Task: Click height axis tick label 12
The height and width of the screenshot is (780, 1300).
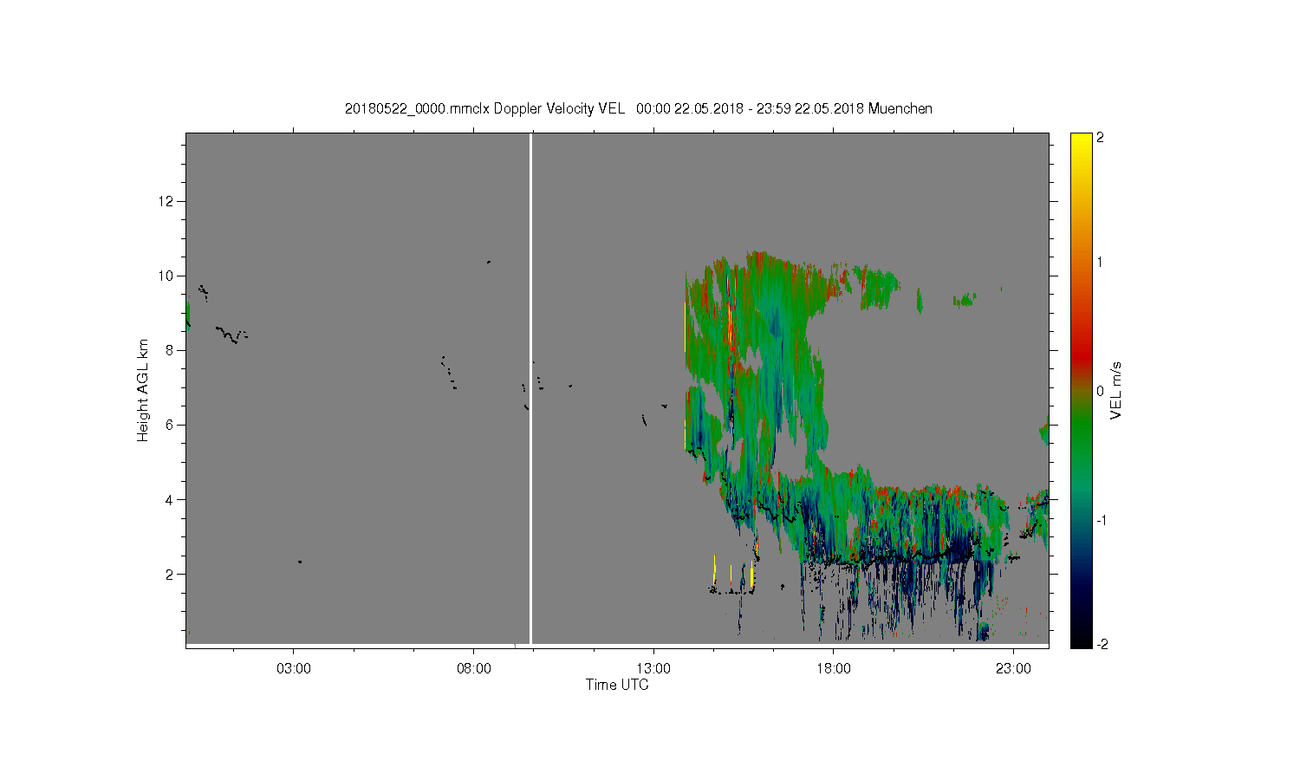Action: pos(166,201)
